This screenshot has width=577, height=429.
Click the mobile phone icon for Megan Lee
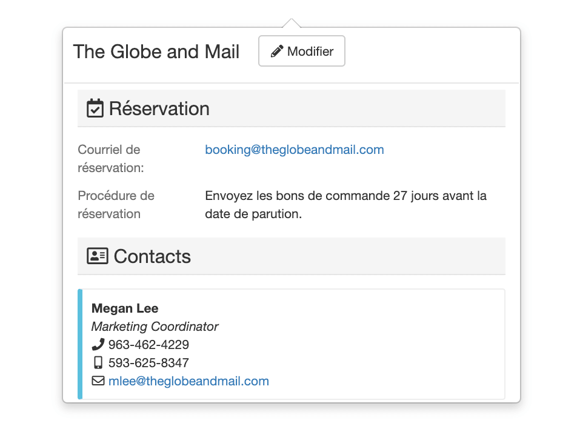click(x=98, y=363)
